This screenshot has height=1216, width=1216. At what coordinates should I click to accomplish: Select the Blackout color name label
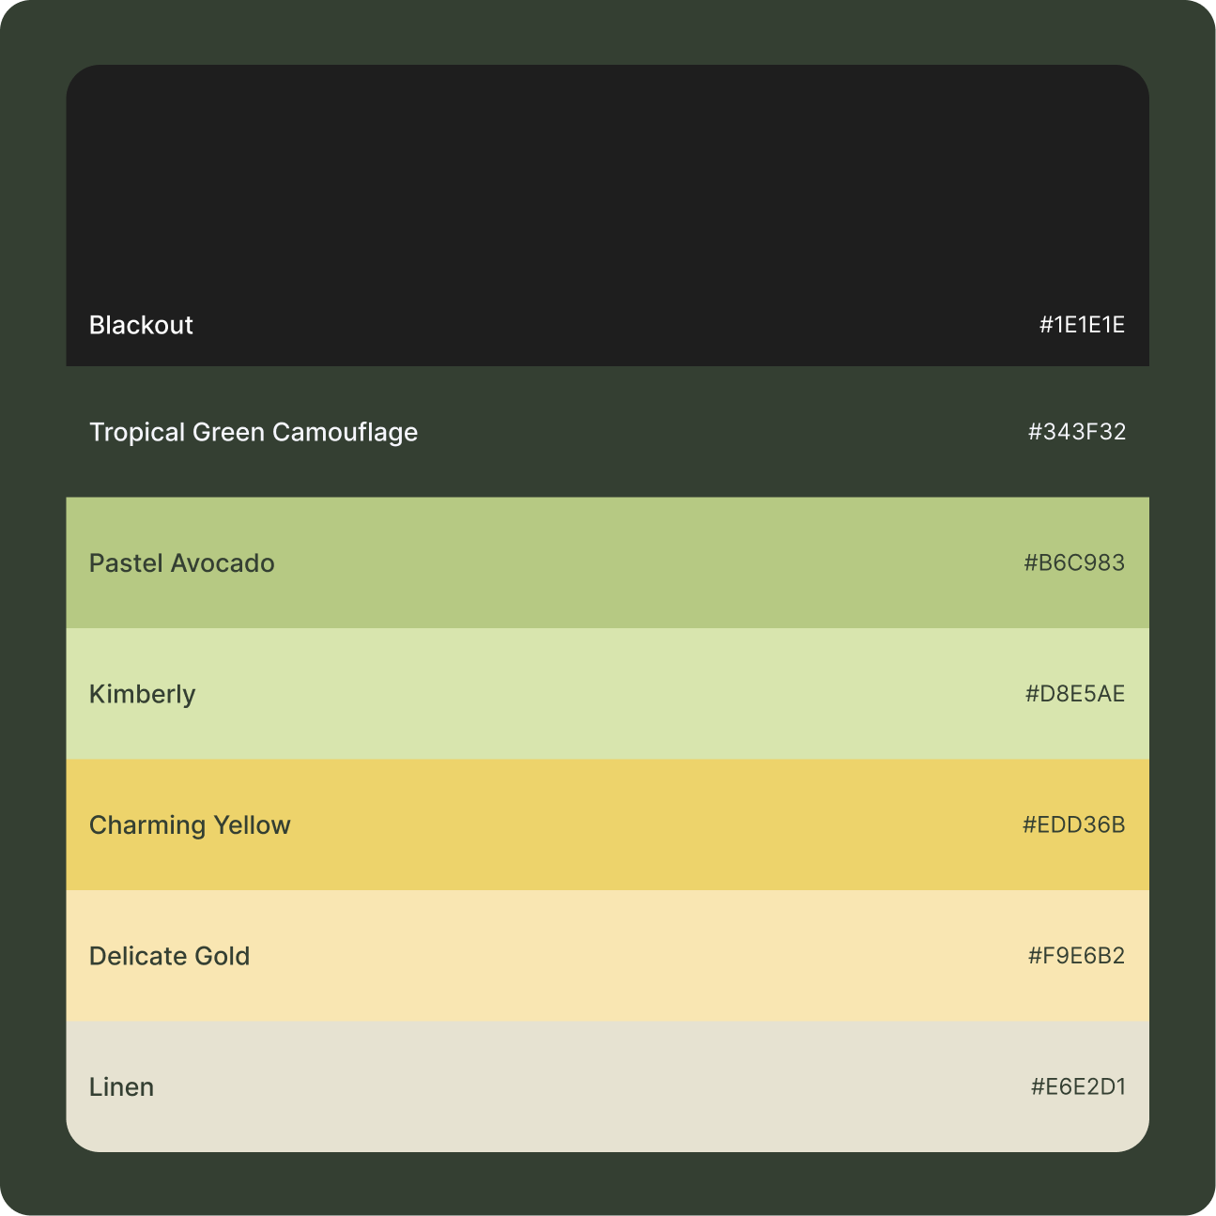point(141,325)
